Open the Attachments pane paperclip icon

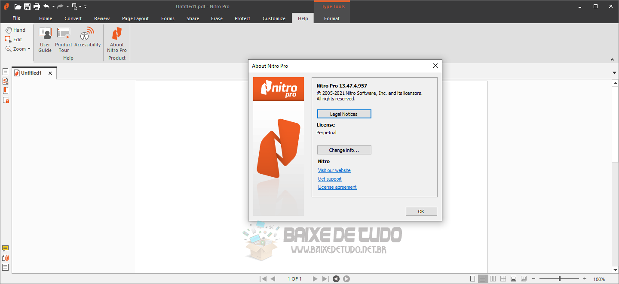pos(6,258)
